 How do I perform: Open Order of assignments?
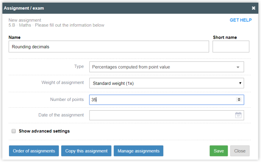coord(34,151)
